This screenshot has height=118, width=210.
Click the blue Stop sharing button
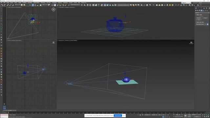tap(118, 115)
